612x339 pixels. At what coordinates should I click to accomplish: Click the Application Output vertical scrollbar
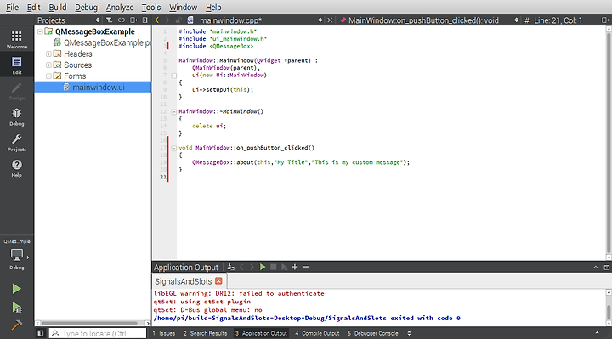tap(609, 312)
